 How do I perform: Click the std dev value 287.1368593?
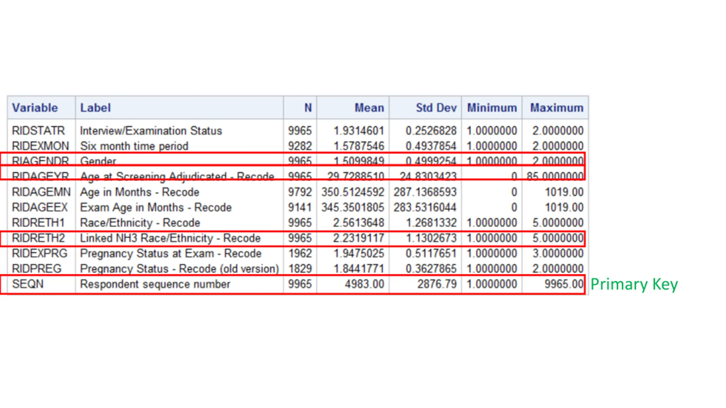tap(425, 192)
